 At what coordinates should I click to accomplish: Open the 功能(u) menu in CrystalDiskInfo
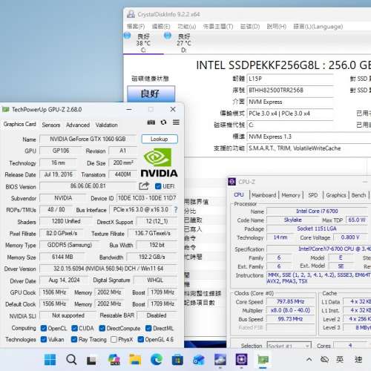point(187,26)
